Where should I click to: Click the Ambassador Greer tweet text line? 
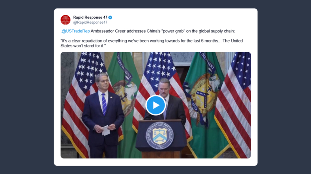coord(147,31)
